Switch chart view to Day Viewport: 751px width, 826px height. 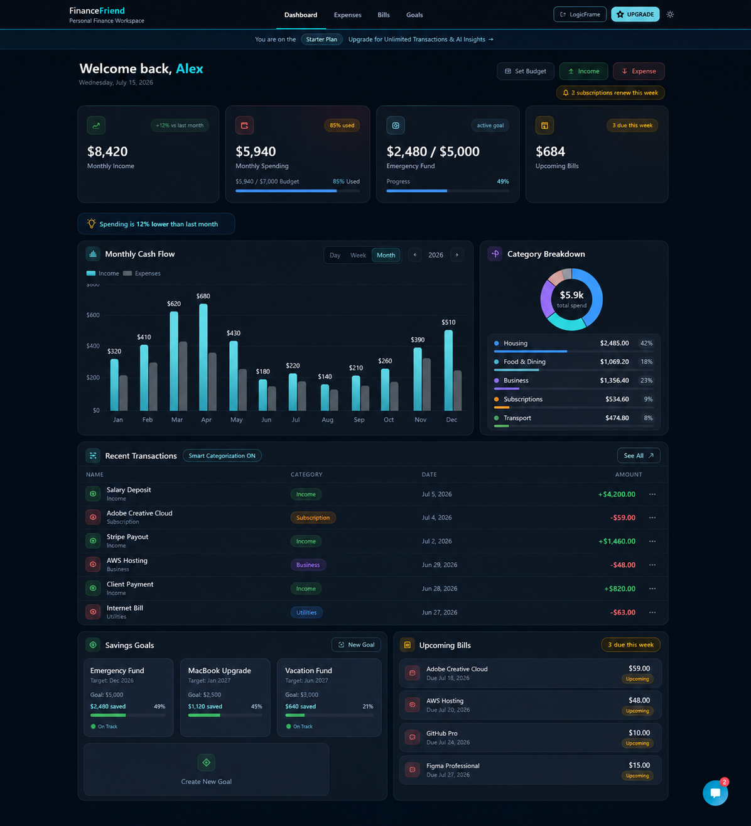[x=335, y=255]
